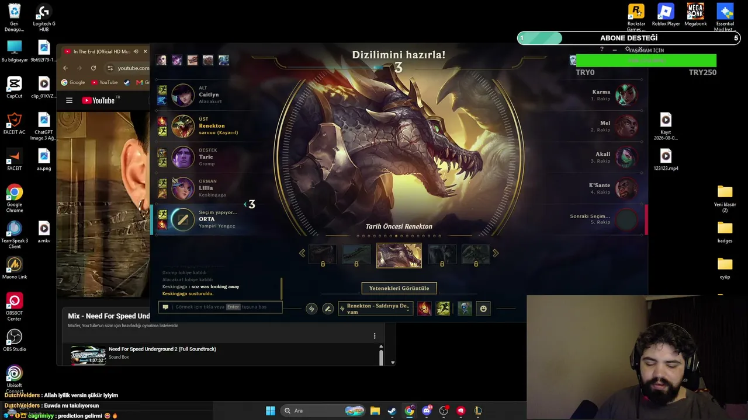This screenshot has width=748, height=420.
Task: Open the Megabonk desktop shortcut
Action: coord(695,15)
